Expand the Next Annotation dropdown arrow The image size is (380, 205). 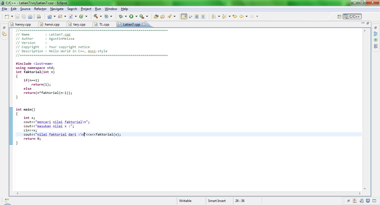219,16
